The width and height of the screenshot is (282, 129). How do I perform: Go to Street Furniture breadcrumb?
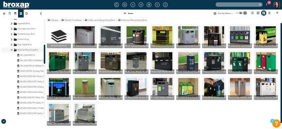tap(73, 20)
